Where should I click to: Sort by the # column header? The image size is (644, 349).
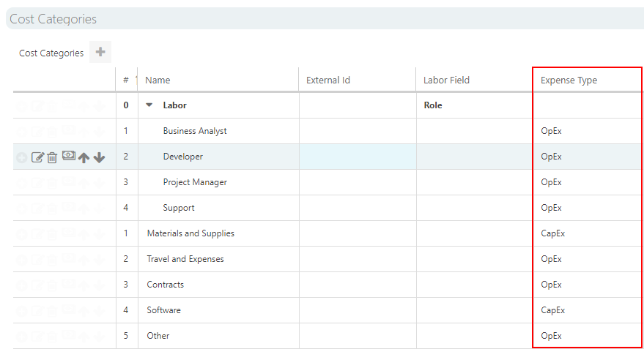pos(126,80)
